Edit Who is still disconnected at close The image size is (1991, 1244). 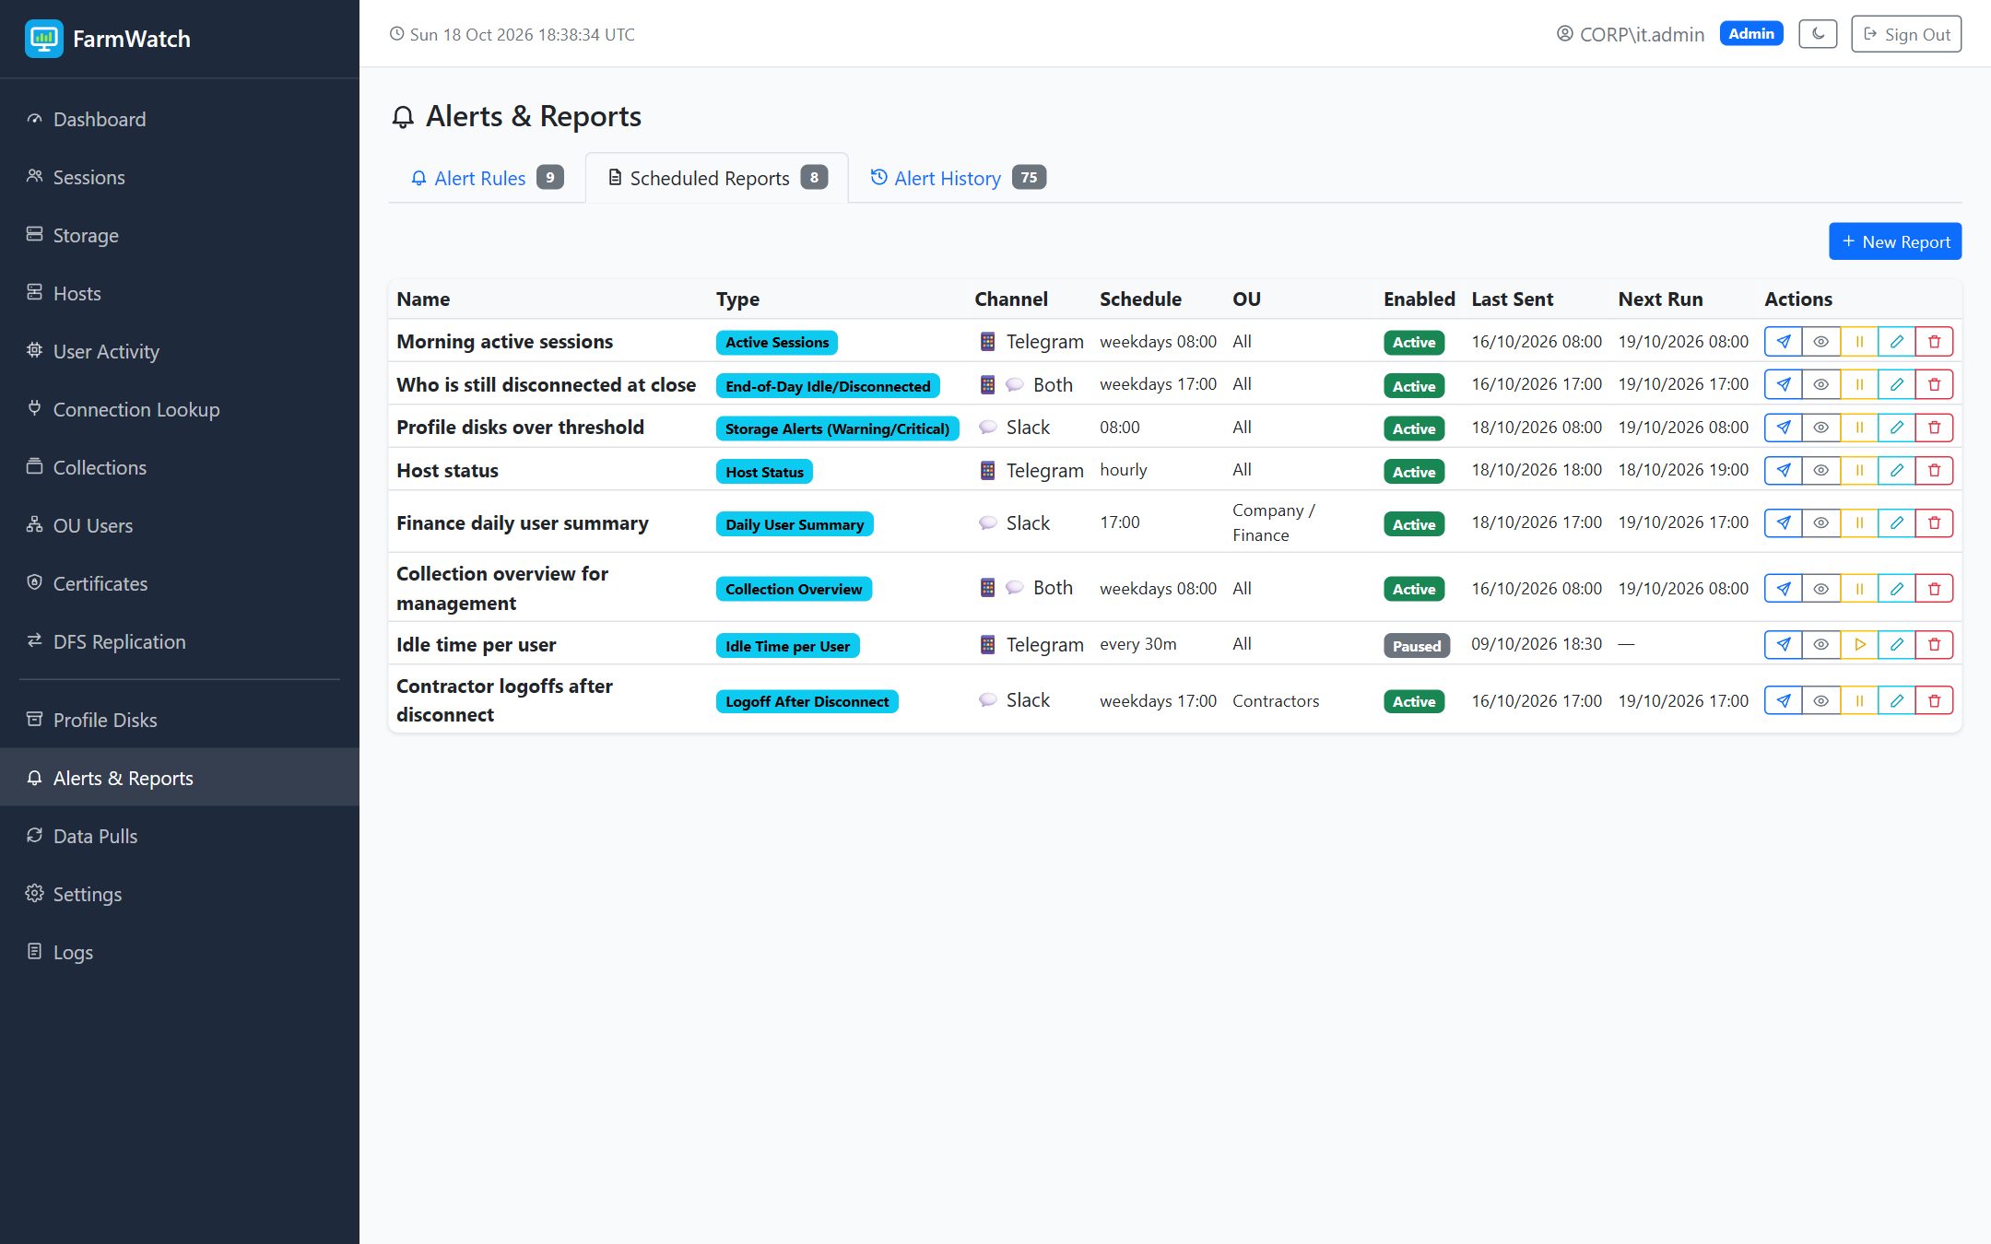click(1896, 384)
